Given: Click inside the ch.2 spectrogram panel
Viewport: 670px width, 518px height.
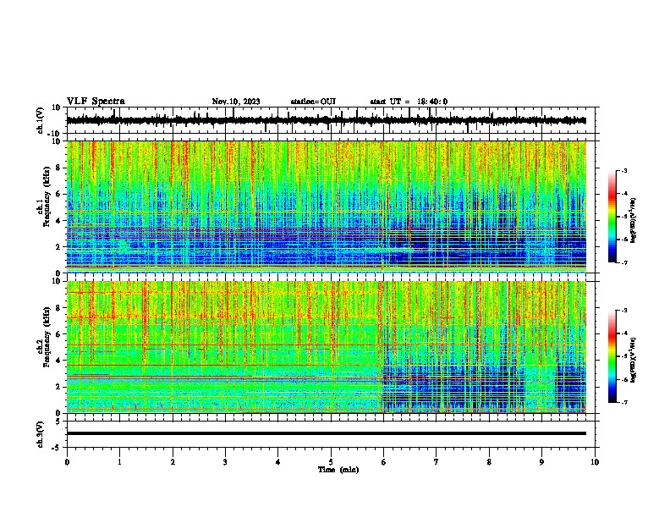Looking at the screenshot, I should tap(327, 347).
